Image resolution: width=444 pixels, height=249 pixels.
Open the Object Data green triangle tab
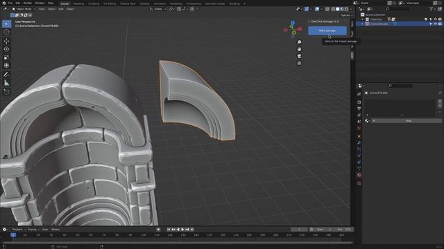pyautogui.click(x=359, y=168)
